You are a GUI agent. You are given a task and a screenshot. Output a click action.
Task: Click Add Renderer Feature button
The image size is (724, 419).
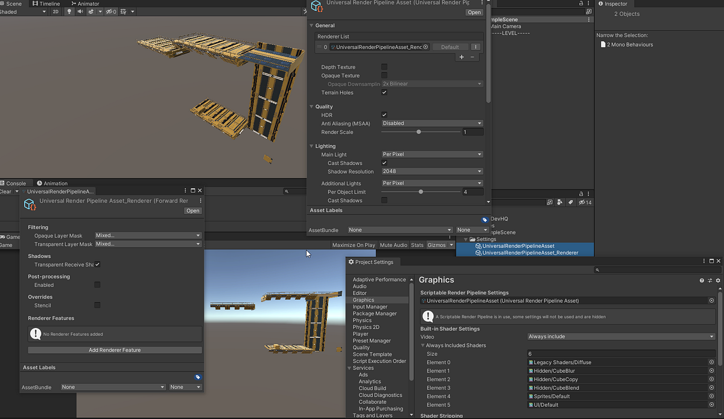click(x=114, y=350)
